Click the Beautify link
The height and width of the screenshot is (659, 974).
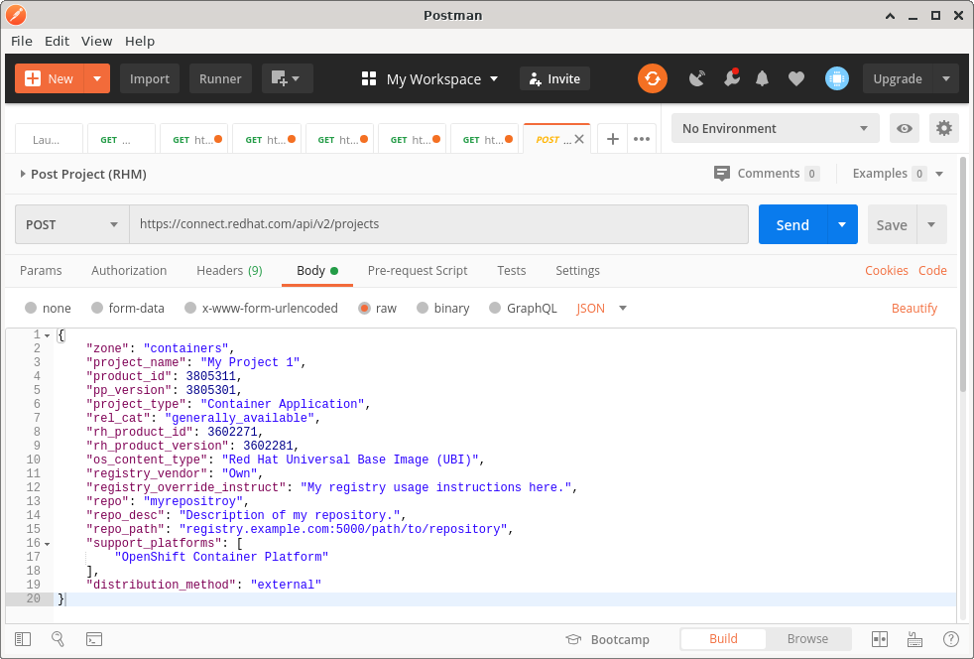[x=914, y=308]
